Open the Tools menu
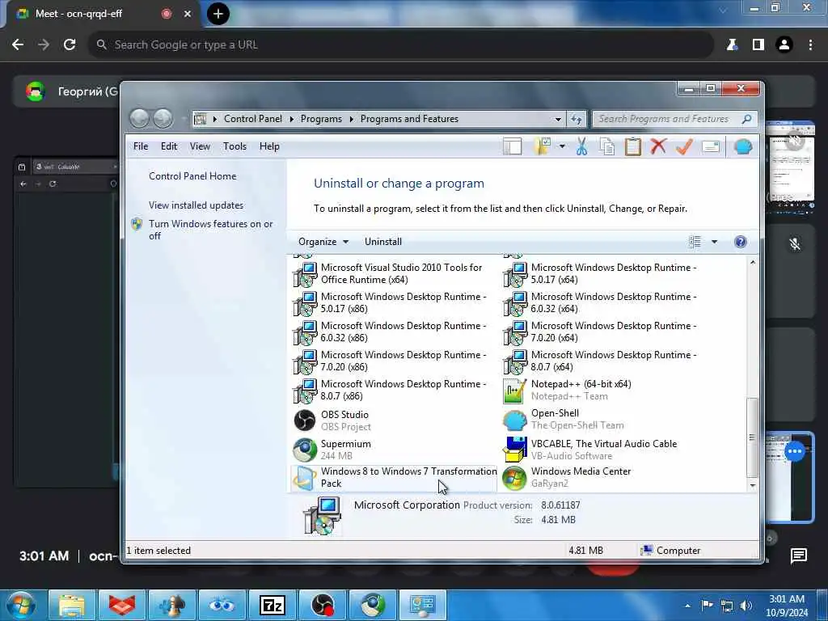This screenshot has width=828, height=621. coord(234,146)
